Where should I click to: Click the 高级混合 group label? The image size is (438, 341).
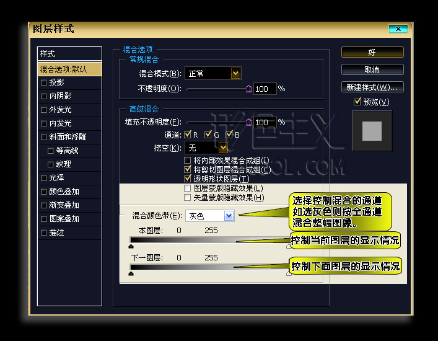144,109
